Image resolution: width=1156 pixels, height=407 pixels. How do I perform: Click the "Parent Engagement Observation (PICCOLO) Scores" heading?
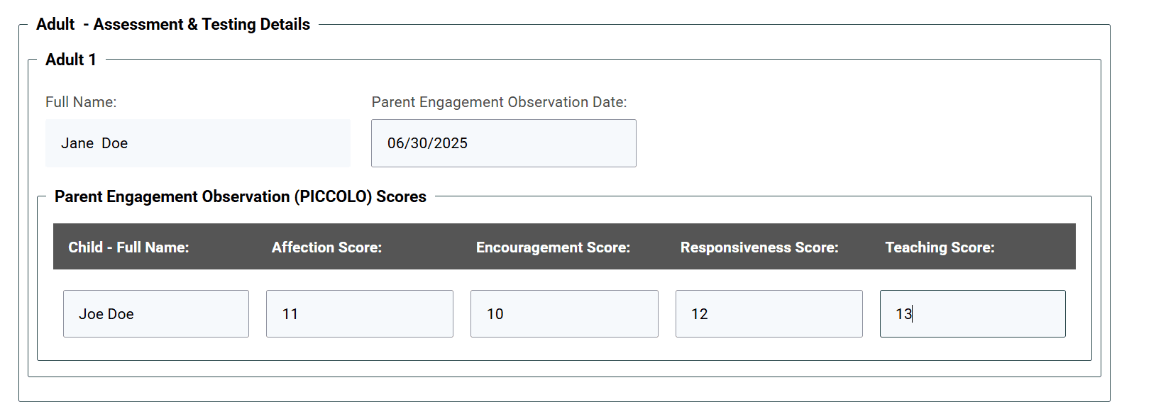240,196
